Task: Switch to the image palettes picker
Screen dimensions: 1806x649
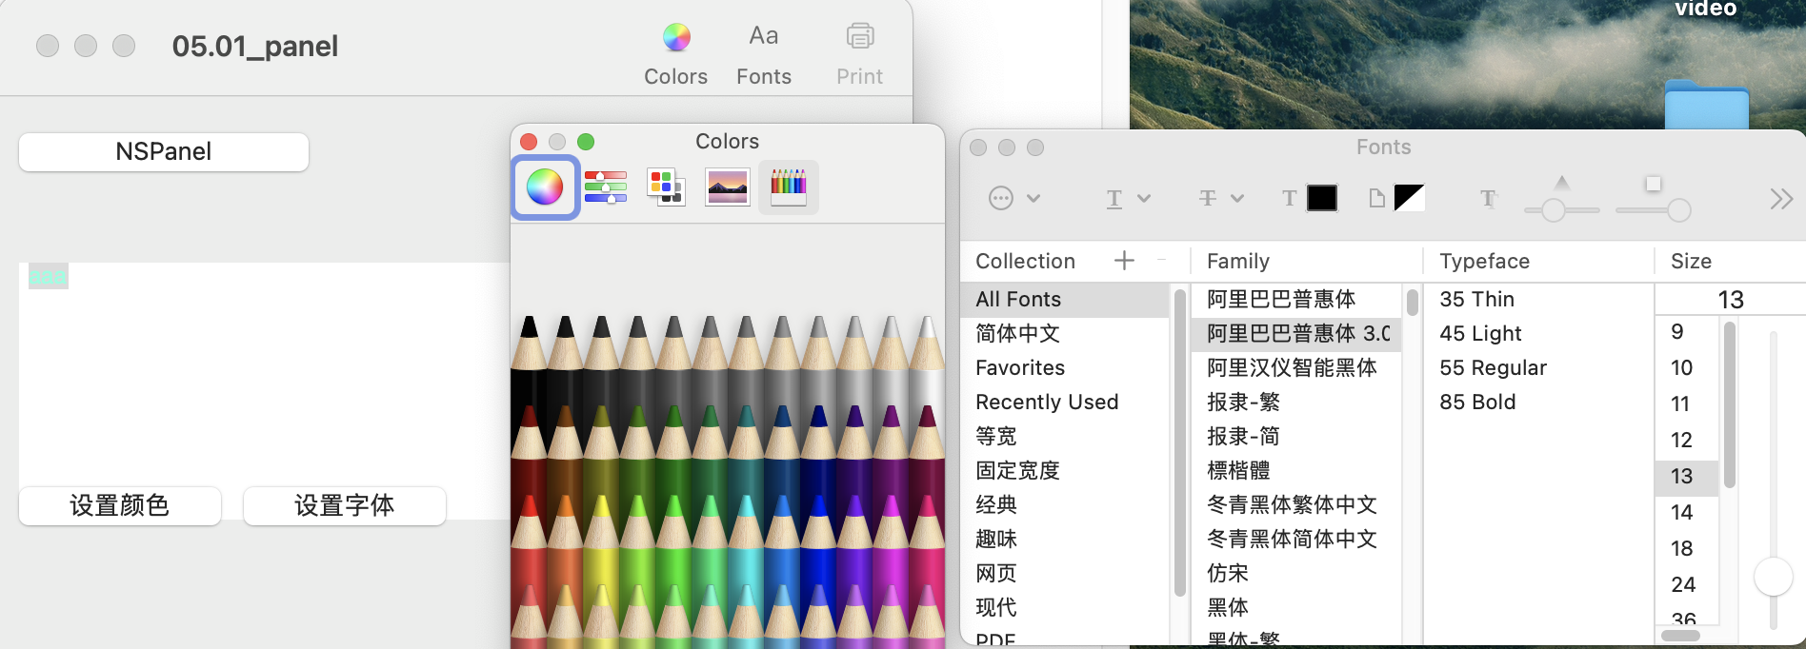Action: (728, 187)
